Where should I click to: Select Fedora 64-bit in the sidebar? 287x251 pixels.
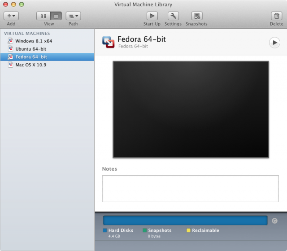[47, 57]
